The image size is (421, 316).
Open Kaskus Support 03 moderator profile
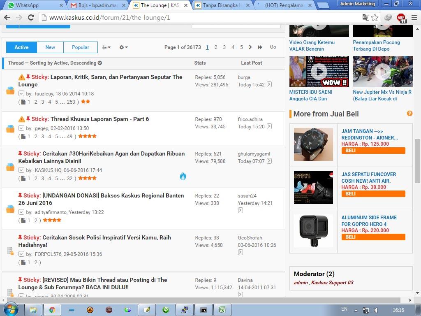point(332,282)
